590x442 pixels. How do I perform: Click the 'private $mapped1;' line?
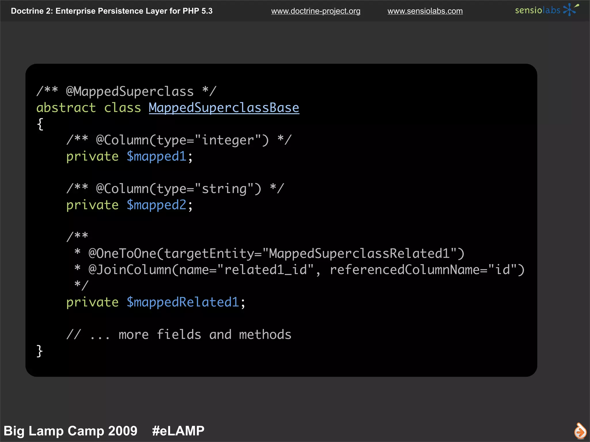pyautogui.click(x=129, y=157)
